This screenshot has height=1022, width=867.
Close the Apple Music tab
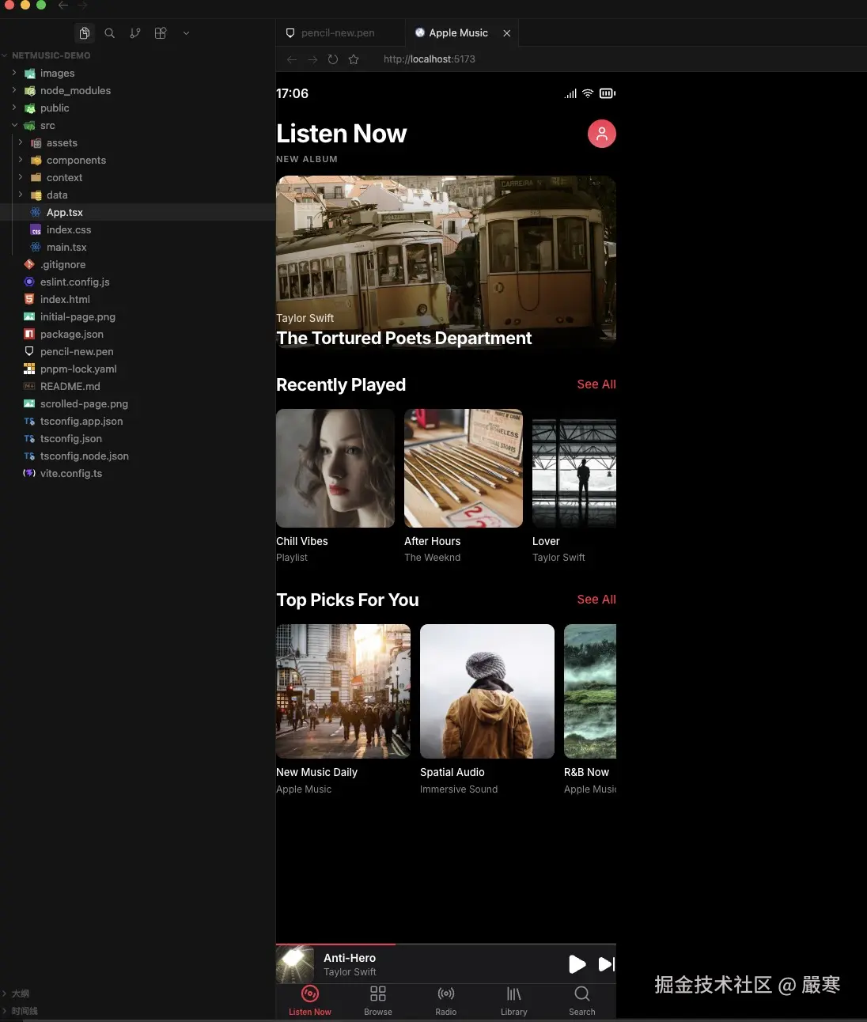coord(507,33)
